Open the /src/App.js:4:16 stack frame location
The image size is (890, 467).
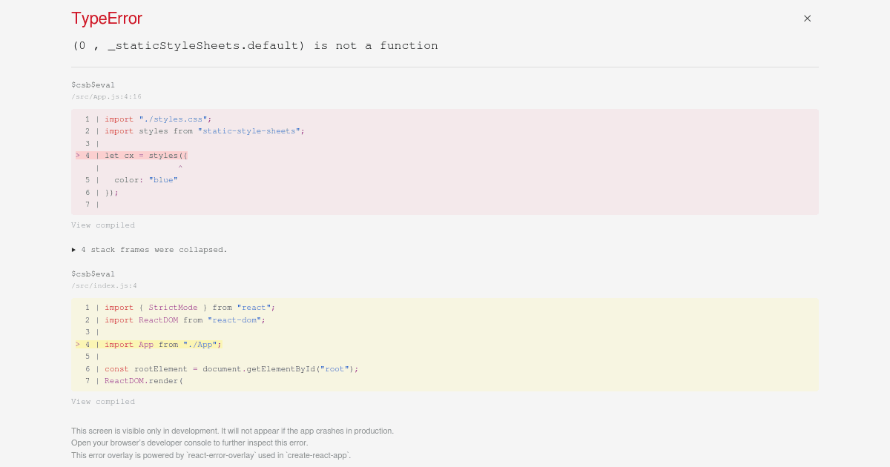pyautogui.click(x=107, y=96)
